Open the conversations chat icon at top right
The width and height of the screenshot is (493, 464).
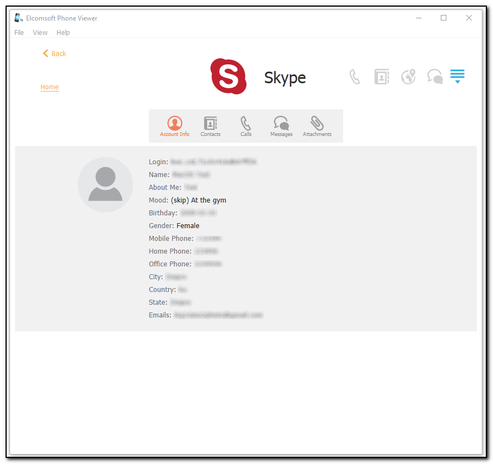435,76
